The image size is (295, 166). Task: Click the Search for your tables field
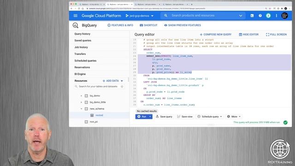click(x=99, y=86)
